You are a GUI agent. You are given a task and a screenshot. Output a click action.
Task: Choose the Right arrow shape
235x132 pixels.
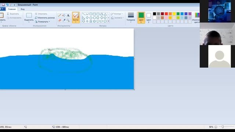pos(98,18)
